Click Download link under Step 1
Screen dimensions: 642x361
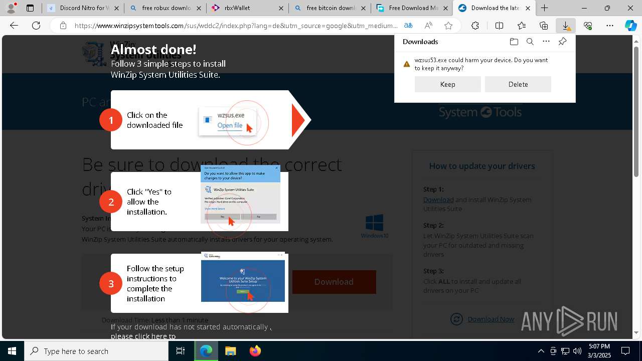[438, 200]
